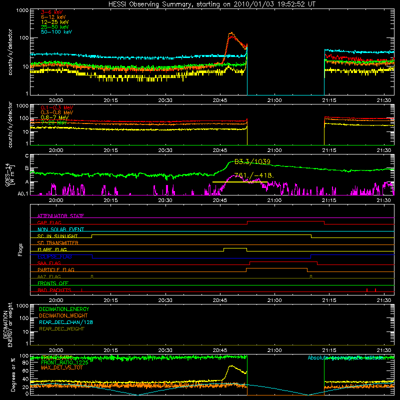Click the 7-20 MeV legend label
400x400 pixels.
[53, 122]
